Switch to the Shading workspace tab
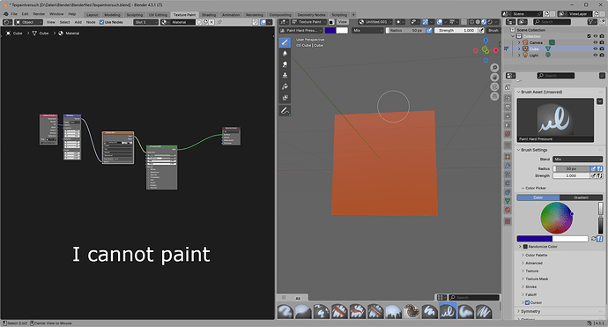Image resolution: width=608 pixels, height=327 pixels. point(209,15)
